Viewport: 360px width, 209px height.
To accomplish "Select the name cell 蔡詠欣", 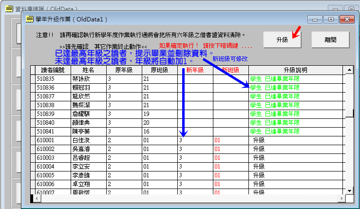I will pyautogui.click(x=89, y=79).
